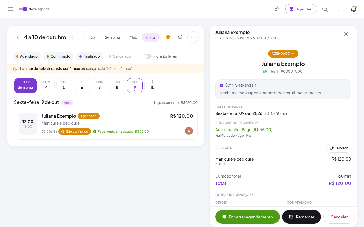Open the AGENDADO status dropdown
Viewport: 364px width, 227px height.
(x=283, y=54)
